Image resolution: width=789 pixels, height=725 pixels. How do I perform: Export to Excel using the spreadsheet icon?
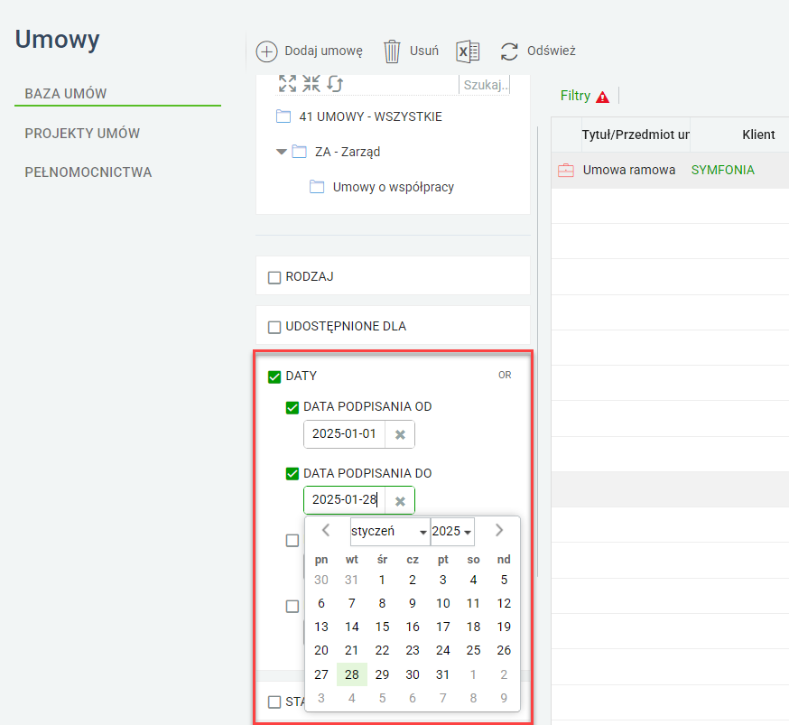coord(468,51)
